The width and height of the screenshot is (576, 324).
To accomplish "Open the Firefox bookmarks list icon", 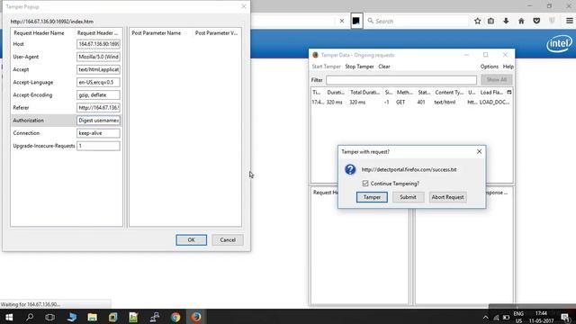I will pos(490,21).
